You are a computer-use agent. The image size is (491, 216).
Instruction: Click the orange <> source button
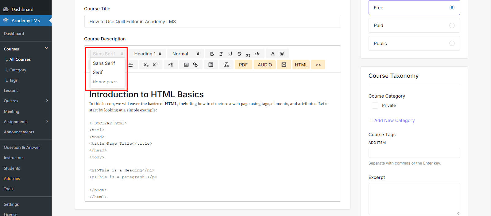point(318,65)
